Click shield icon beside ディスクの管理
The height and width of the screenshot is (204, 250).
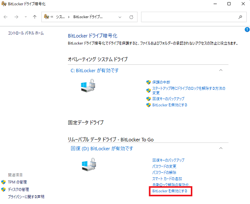tap(3, 189)
